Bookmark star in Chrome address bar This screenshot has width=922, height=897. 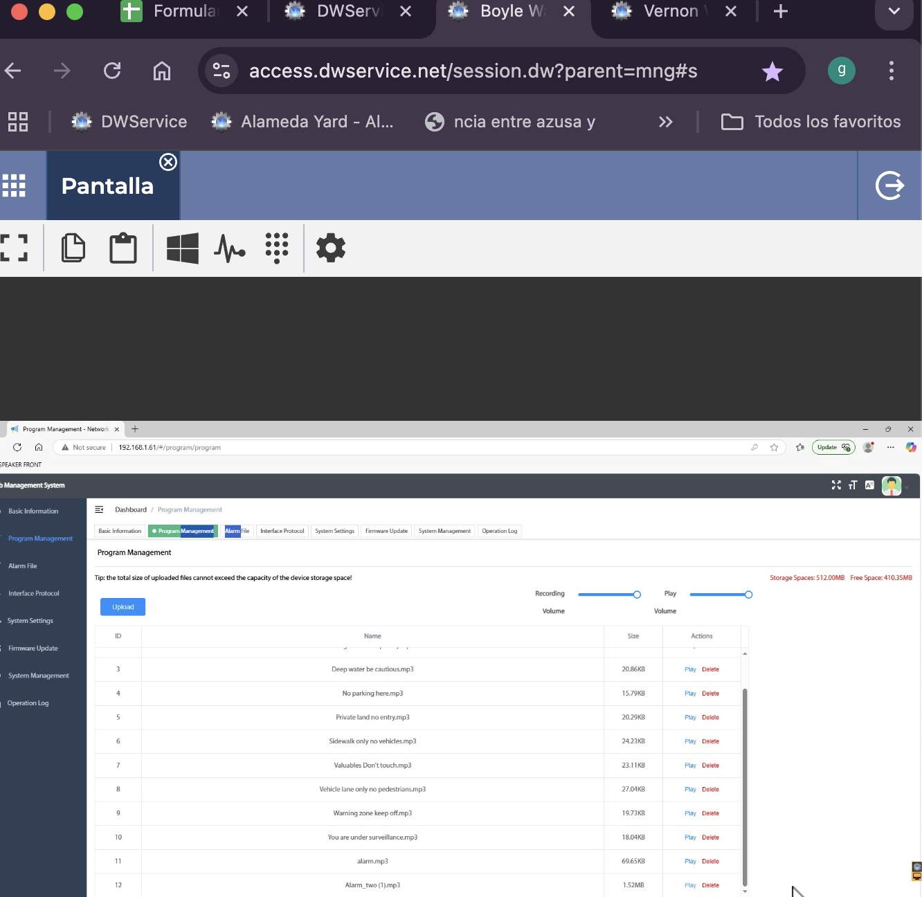click(772, 71)
